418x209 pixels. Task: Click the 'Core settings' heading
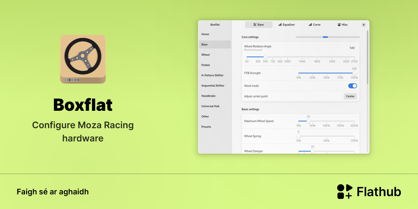click(x=250, y=37)
